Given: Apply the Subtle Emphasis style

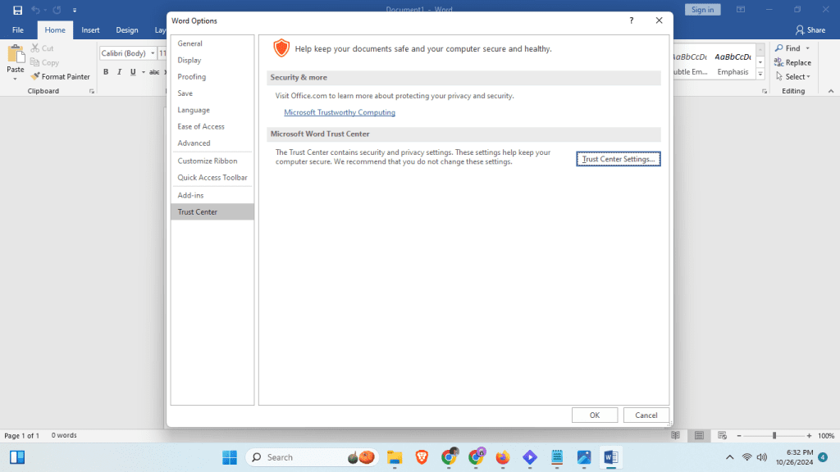Looking at the screenshot, I should click(691, 63).
